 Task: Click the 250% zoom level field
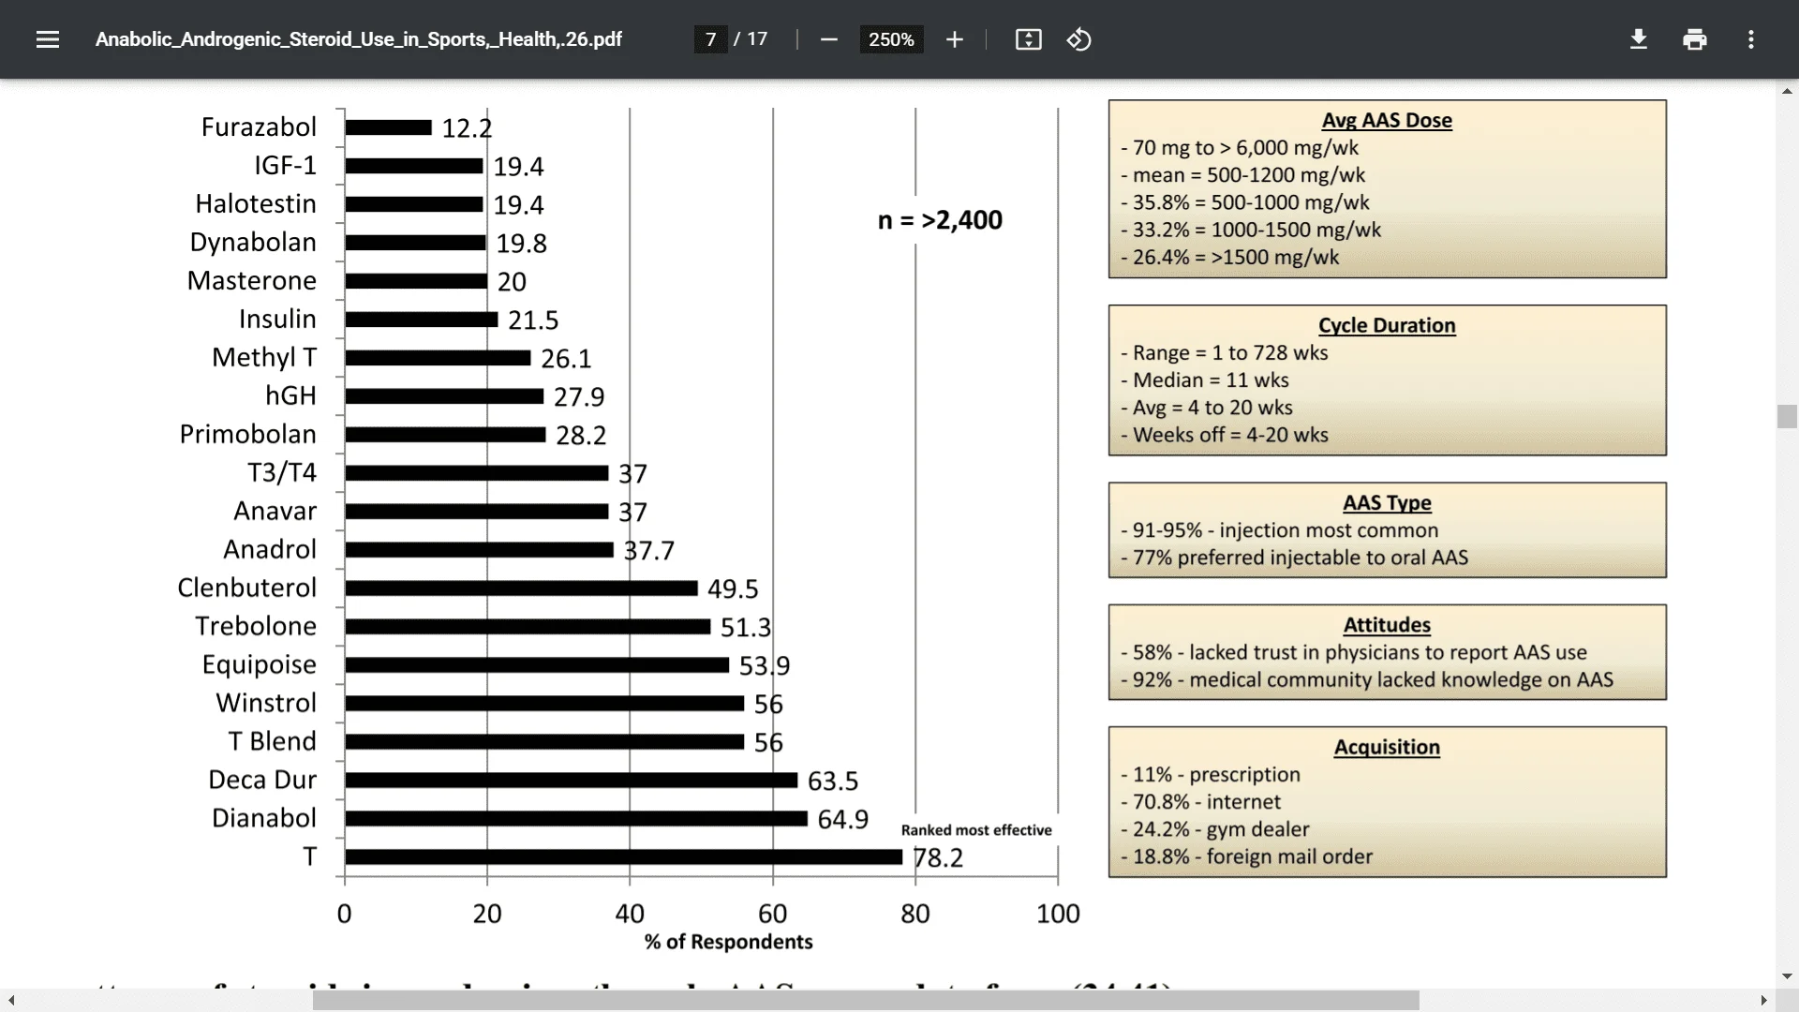(891, 39)
